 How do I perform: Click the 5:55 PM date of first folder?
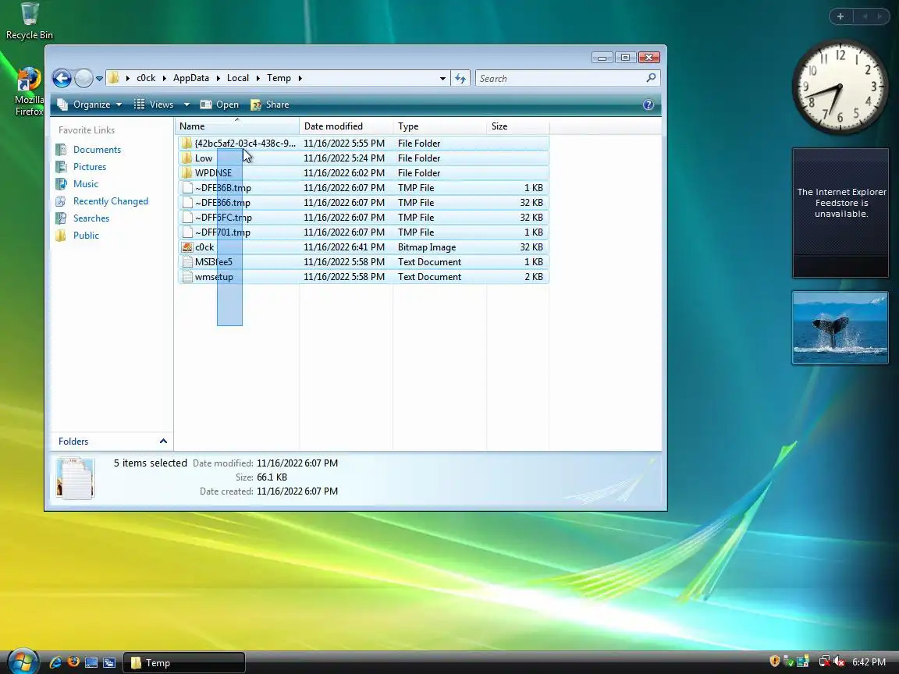pos(344,144)
